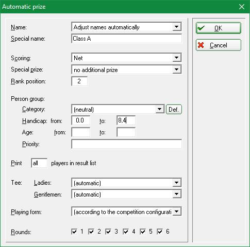The height and width of the screenshot is (247, 250).
Task: Toggle the round 4 checkbox
Action: click(126, 232)
